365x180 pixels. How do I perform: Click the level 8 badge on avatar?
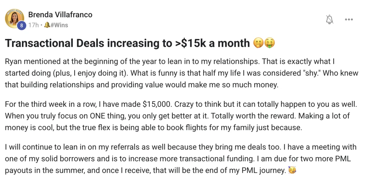pos(21,26)
